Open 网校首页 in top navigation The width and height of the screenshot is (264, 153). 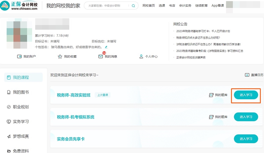coord(149,6)
